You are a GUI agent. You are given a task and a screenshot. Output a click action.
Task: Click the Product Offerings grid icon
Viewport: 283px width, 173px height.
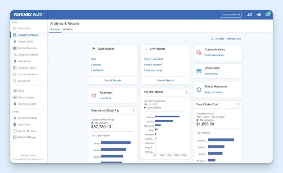[x=15, y=137]
